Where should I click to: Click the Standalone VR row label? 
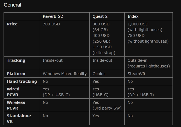19,119
